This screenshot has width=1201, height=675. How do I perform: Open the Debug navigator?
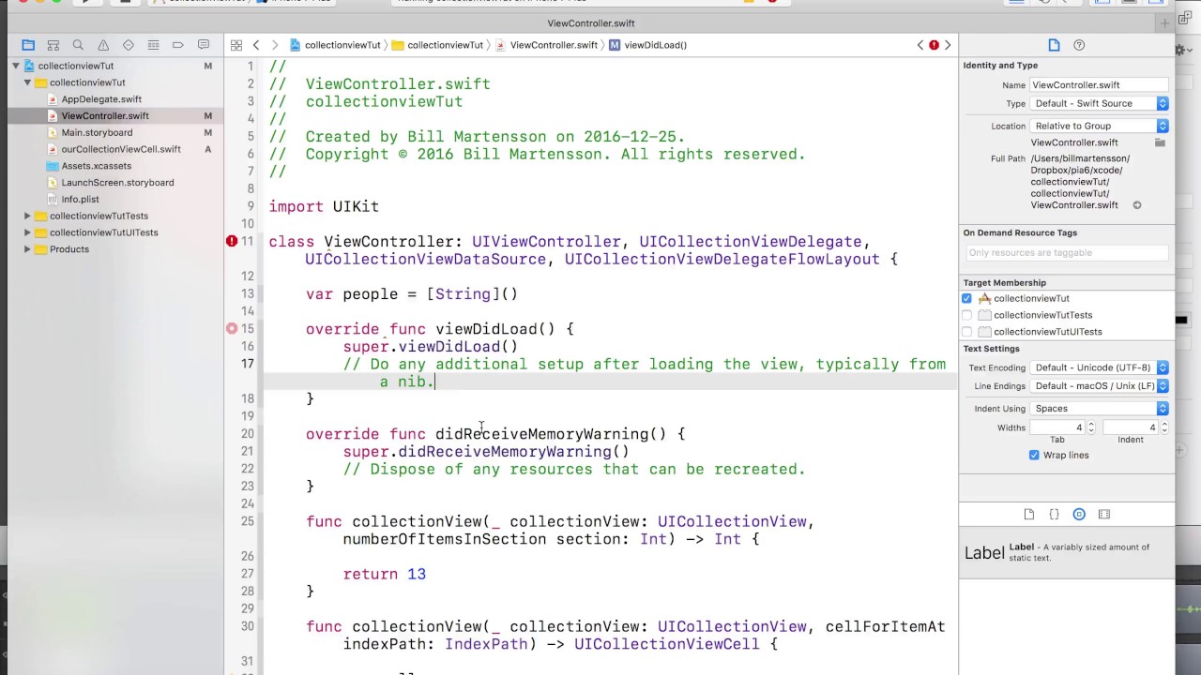(x=153, y=45)
